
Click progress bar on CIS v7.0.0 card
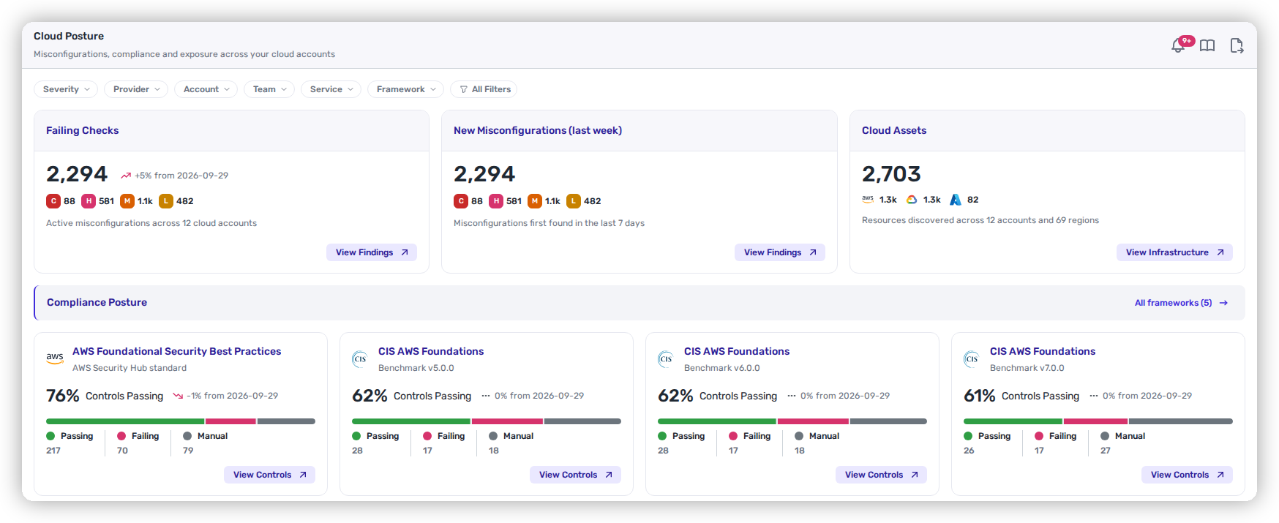(1098, 421)
